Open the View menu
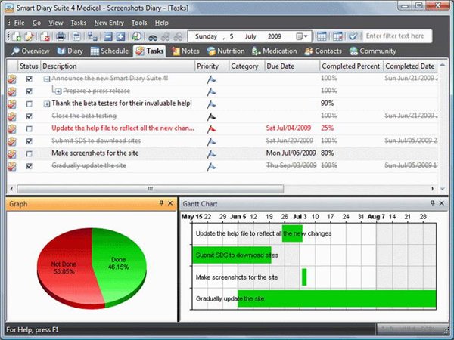This screenshot has height=340, width=454. click(55, 23)
